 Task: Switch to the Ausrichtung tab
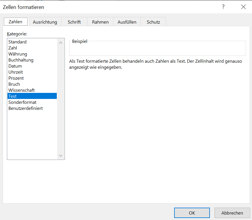45,22
